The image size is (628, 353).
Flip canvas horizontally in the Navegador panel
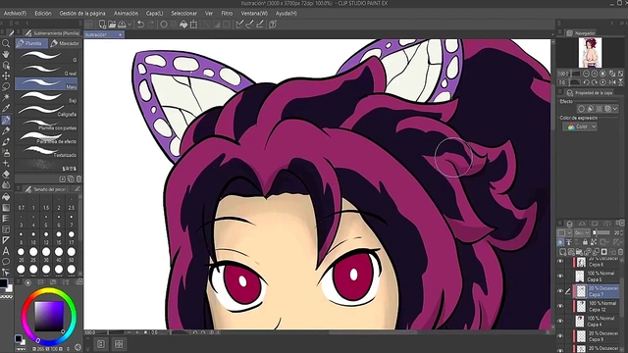(612, 82)
